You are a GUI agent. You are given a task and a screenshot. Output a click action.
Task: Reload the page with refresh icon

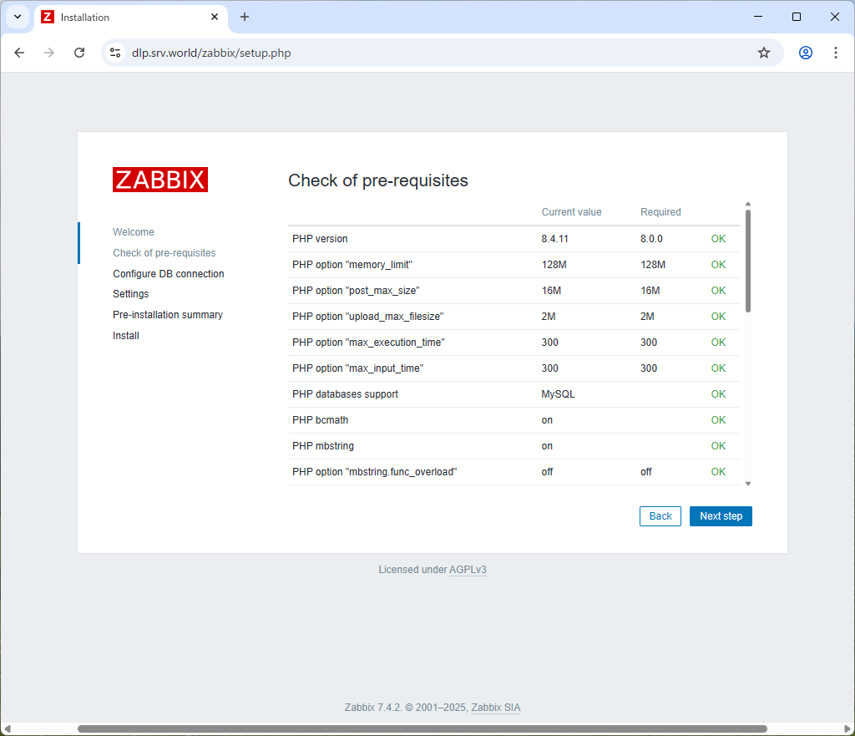pos(79,53)
